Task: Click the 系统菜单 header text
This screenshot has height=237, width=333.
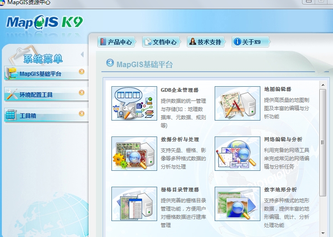Action: tap(43, 59)
